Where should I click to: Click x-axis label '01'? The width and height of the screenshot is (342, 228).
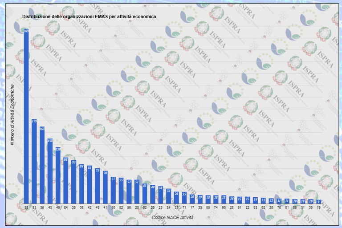pos(287,208)
